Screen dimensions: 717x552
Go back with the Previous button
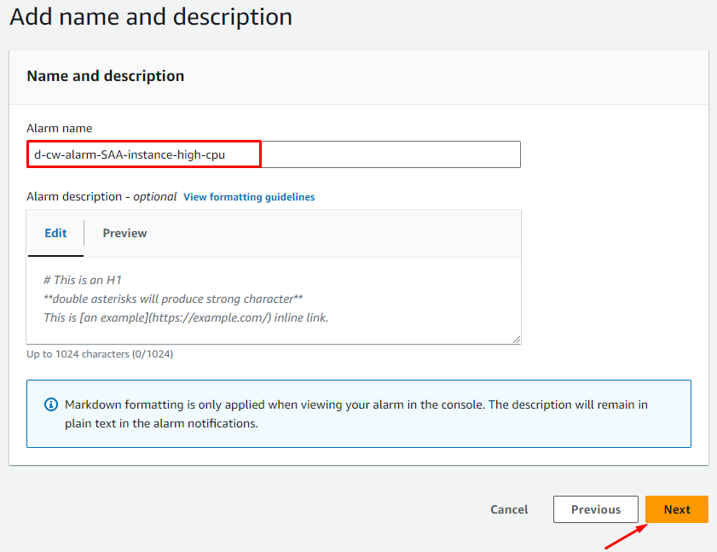click(x=595, y=509)
